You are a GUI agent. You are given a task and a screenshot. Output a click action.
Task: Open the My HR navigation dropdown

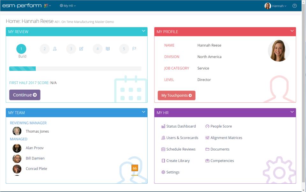68,5
